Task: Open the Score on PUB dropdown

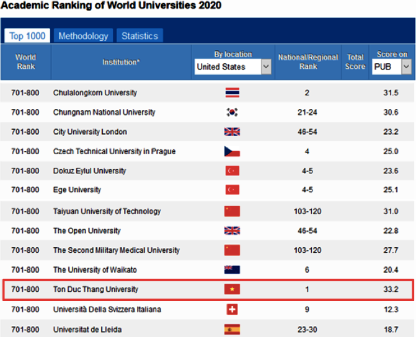Action: pyautogui.click(x=392, y=67)
